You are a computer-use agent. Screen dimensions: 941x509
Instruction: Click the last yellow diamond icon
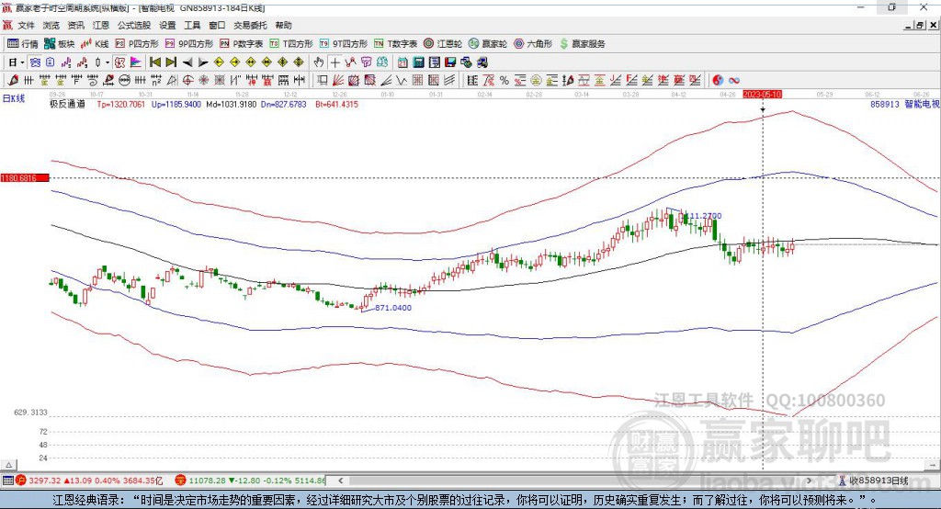pyautogui.click(x=299, y=62)
